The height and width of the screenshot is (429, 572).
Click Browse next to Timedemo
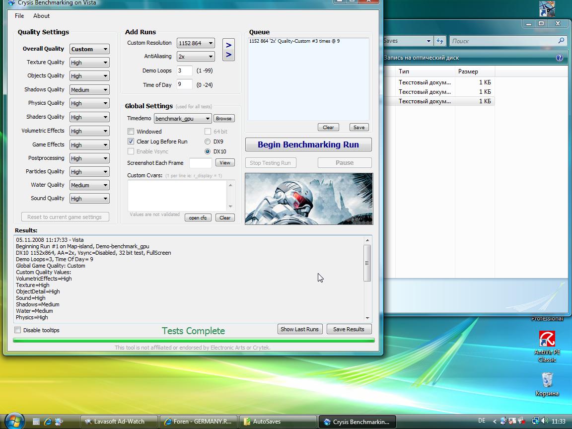point(223,119)
